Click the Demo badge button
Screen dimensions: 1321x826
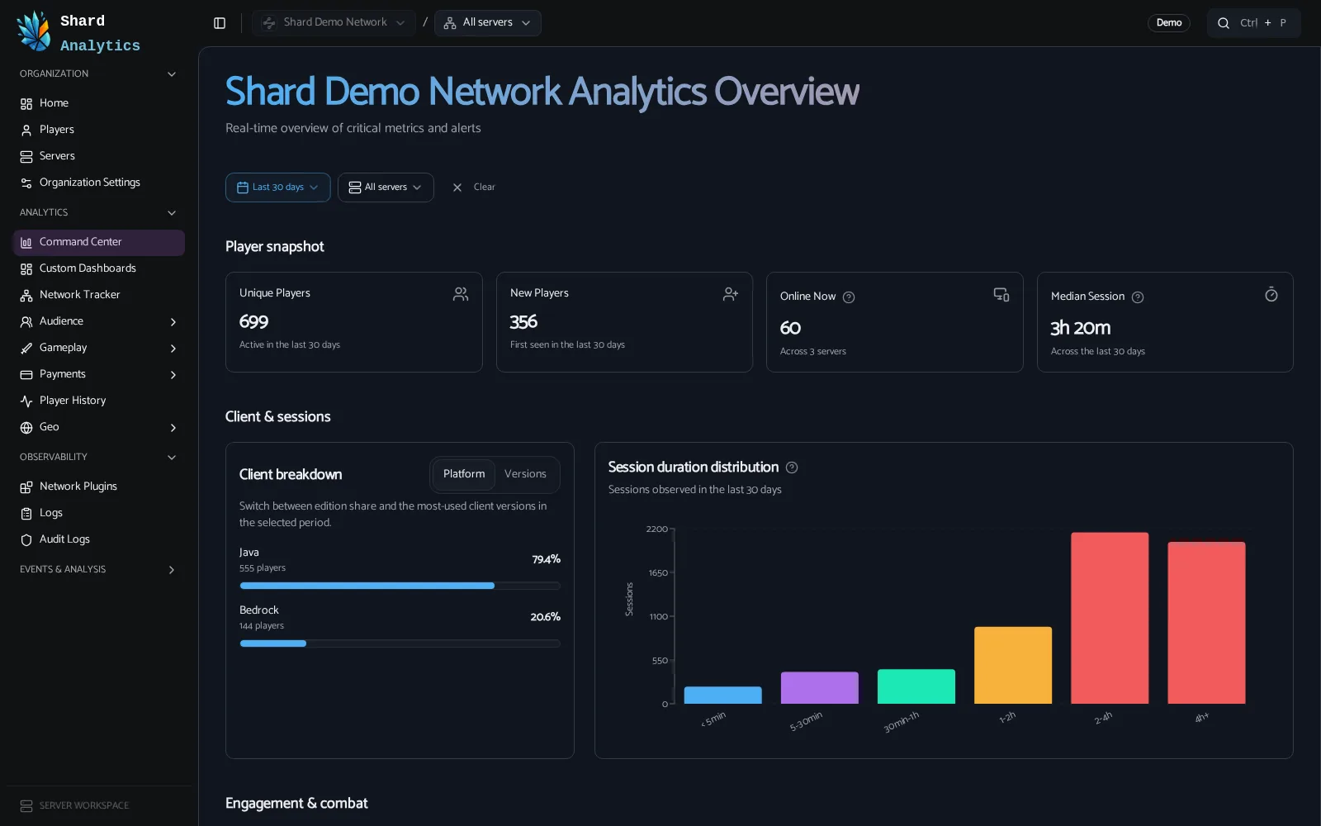pyautogui.click(x=1168, y=23)
